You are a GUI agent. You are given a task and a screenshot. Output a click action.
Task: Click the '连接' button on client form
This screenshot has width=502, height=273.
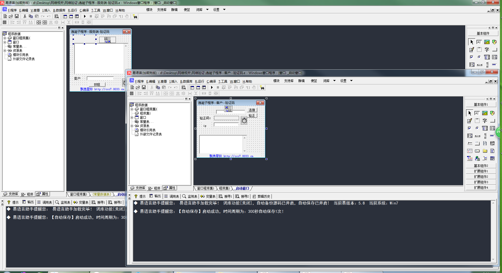point(252,110)
